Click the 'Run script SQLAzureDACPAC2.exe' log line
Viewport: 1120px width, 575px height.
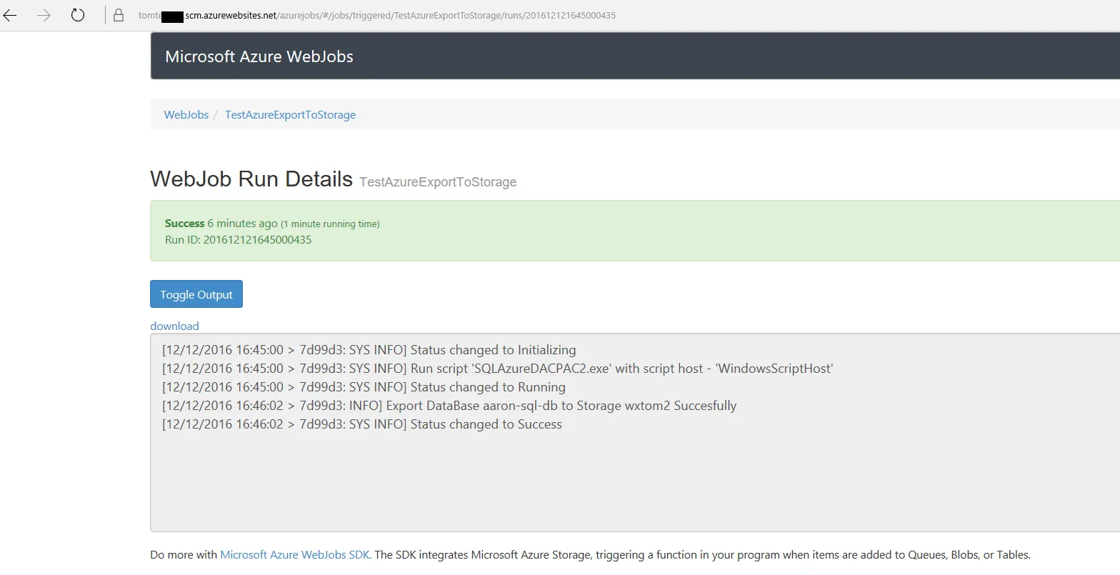(498, 369)
